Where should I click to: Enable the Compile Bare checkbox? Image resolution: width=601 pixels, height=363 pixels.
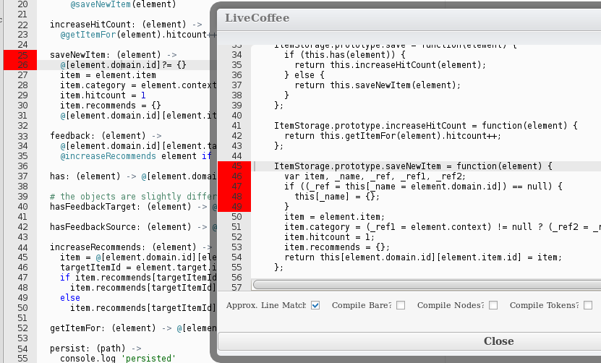pyautogui.click(x=401, y=305)
